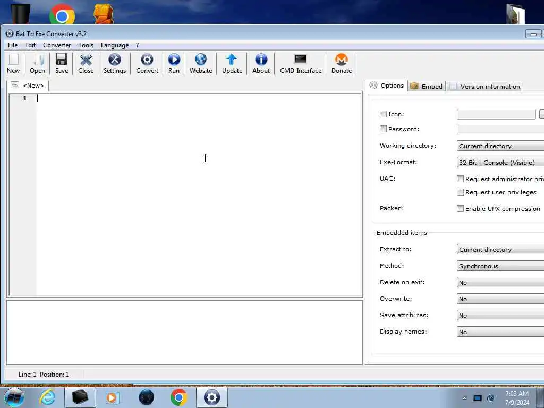Open the Chrome desktop shortcut

tap(62, 14)
